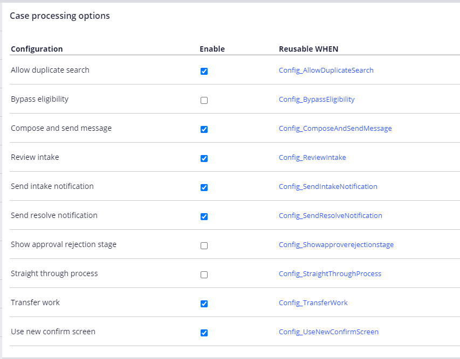Select Send intake notification label
The image size is (460, 359).
click(52, 186)
